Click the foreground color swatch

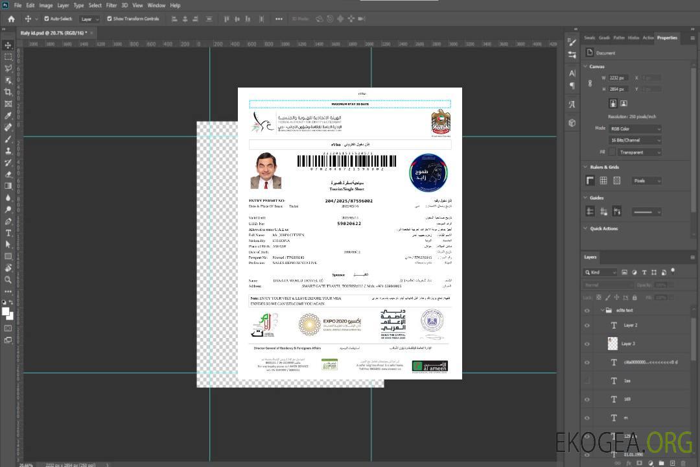pos(5,311)
